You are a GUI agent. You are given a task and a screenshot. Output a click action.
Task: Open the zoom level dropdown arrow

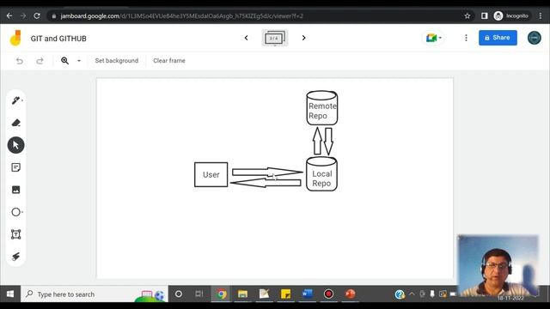79,61
